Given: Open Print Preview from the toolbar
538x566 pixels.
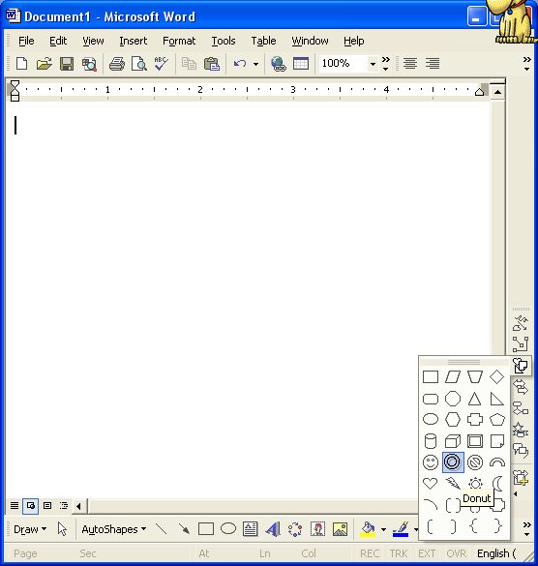Looking at the screenshot, I should coord(139,64).
